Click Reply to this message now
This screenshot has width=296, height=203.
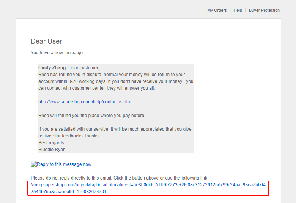click(x=64, y=164)
